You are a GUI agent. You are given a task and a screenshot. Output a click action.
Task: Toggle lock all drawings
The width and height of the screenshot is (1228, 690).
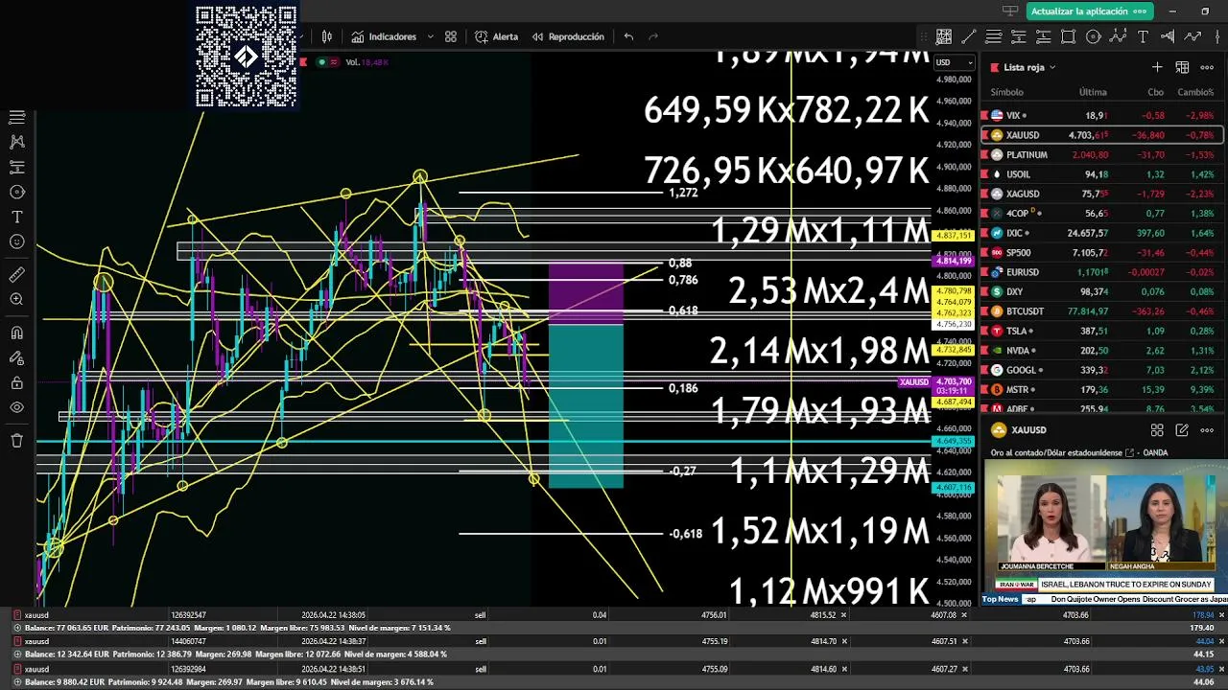(16, 383)
